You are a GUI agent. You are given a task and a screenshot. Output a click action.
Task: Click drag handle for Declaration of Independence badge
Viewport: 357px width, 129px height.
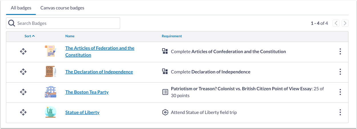tap(23, 72)
